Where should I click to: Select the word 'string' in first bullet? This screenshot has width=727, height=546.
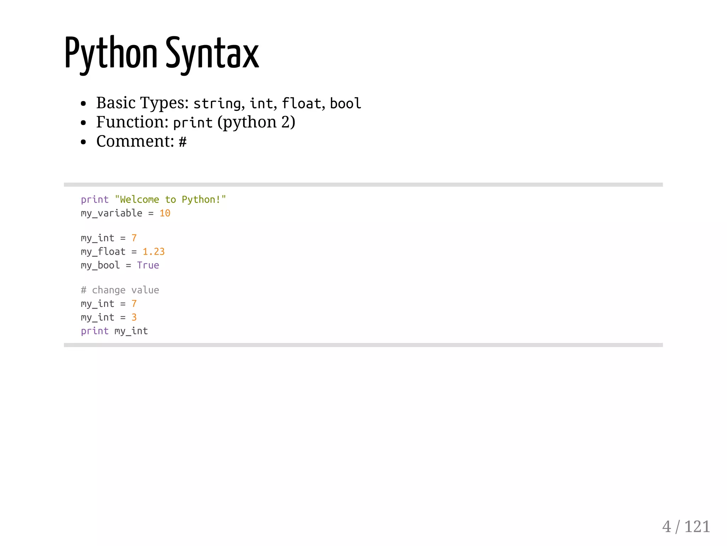(217, 104)
